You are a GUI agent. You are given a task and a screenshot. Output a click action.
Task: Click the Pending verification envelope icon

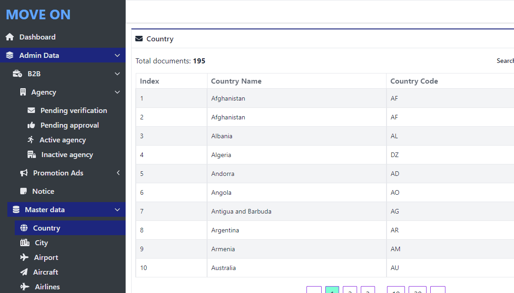pyautogui.click(x=31, y=111)
